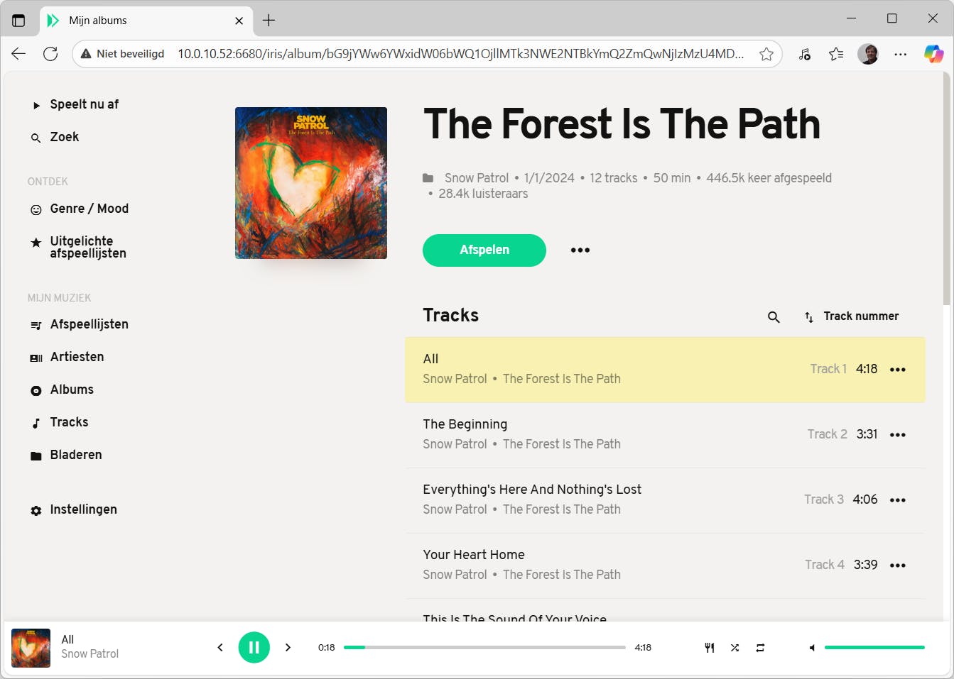Search within tracks using the magnifier icon

(x=774, y=317)
